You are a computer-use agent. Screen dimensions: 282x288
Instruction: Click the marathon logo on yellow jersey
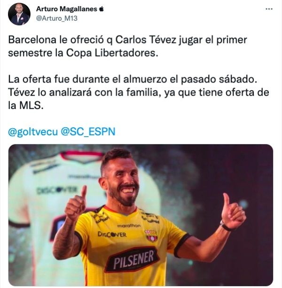(129, 226)
